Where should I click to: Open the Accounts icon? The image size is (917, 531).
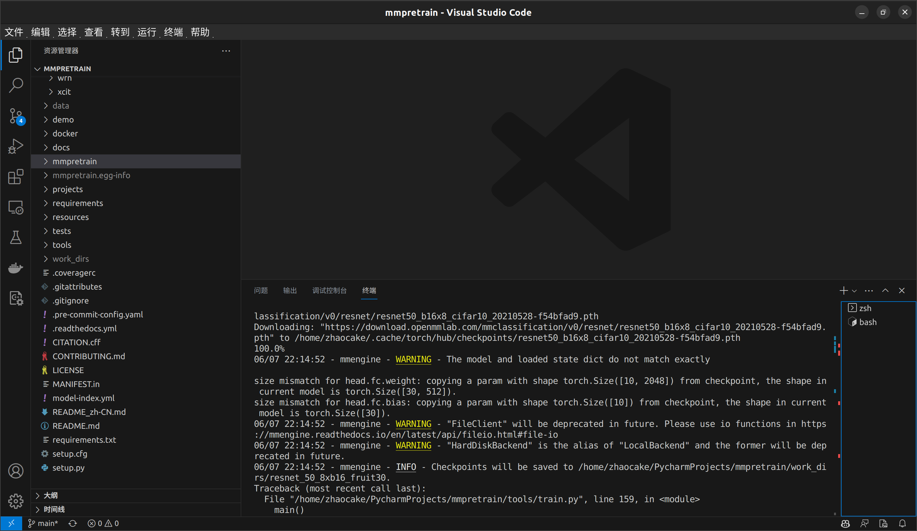[16, 471]
